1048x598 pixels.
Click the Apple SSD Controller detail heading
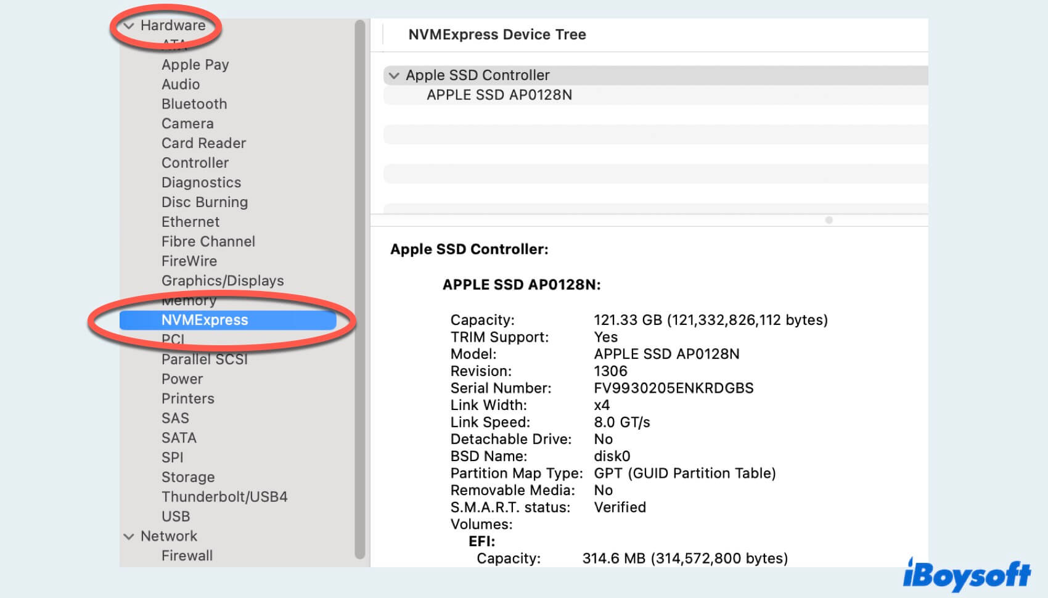(x=469, y=250)
